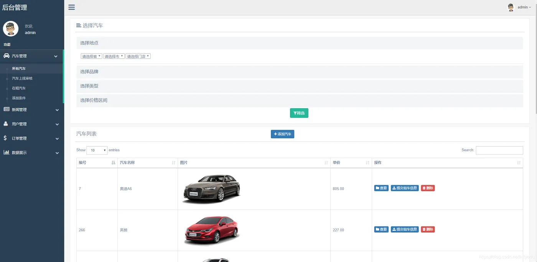The image size is (537, 262).
Task: Click the green 筛选 filter button
Action: click(299, 113)
